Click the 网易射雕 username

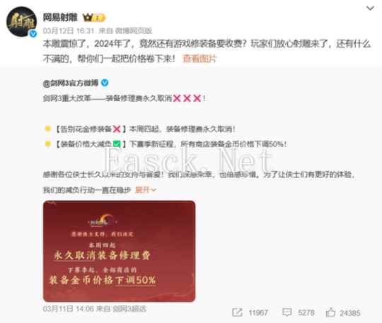[60, 18]
